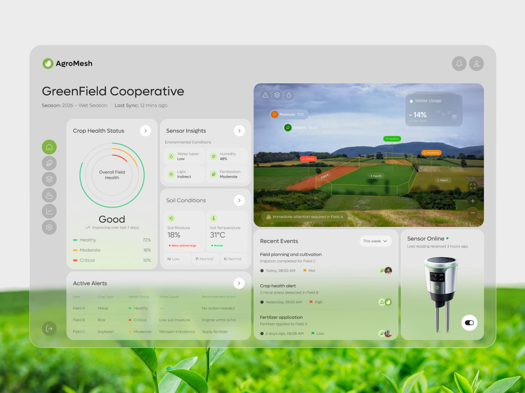The width and height of the screenshot is (525, 393).
Task: Open the layers sidebar icon
Action: tap(49, 179)
